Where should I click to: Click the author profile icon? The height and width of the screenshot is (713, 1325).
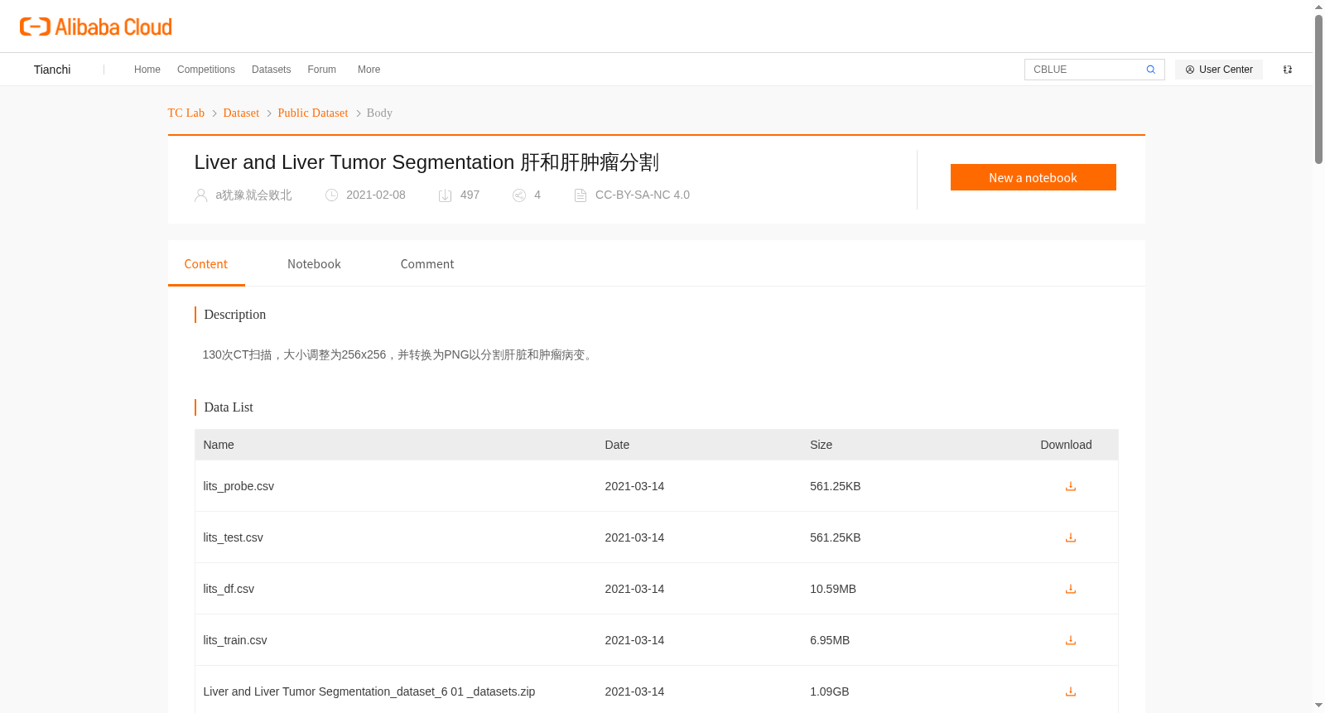pyautogui.click(x=200, y=195)
